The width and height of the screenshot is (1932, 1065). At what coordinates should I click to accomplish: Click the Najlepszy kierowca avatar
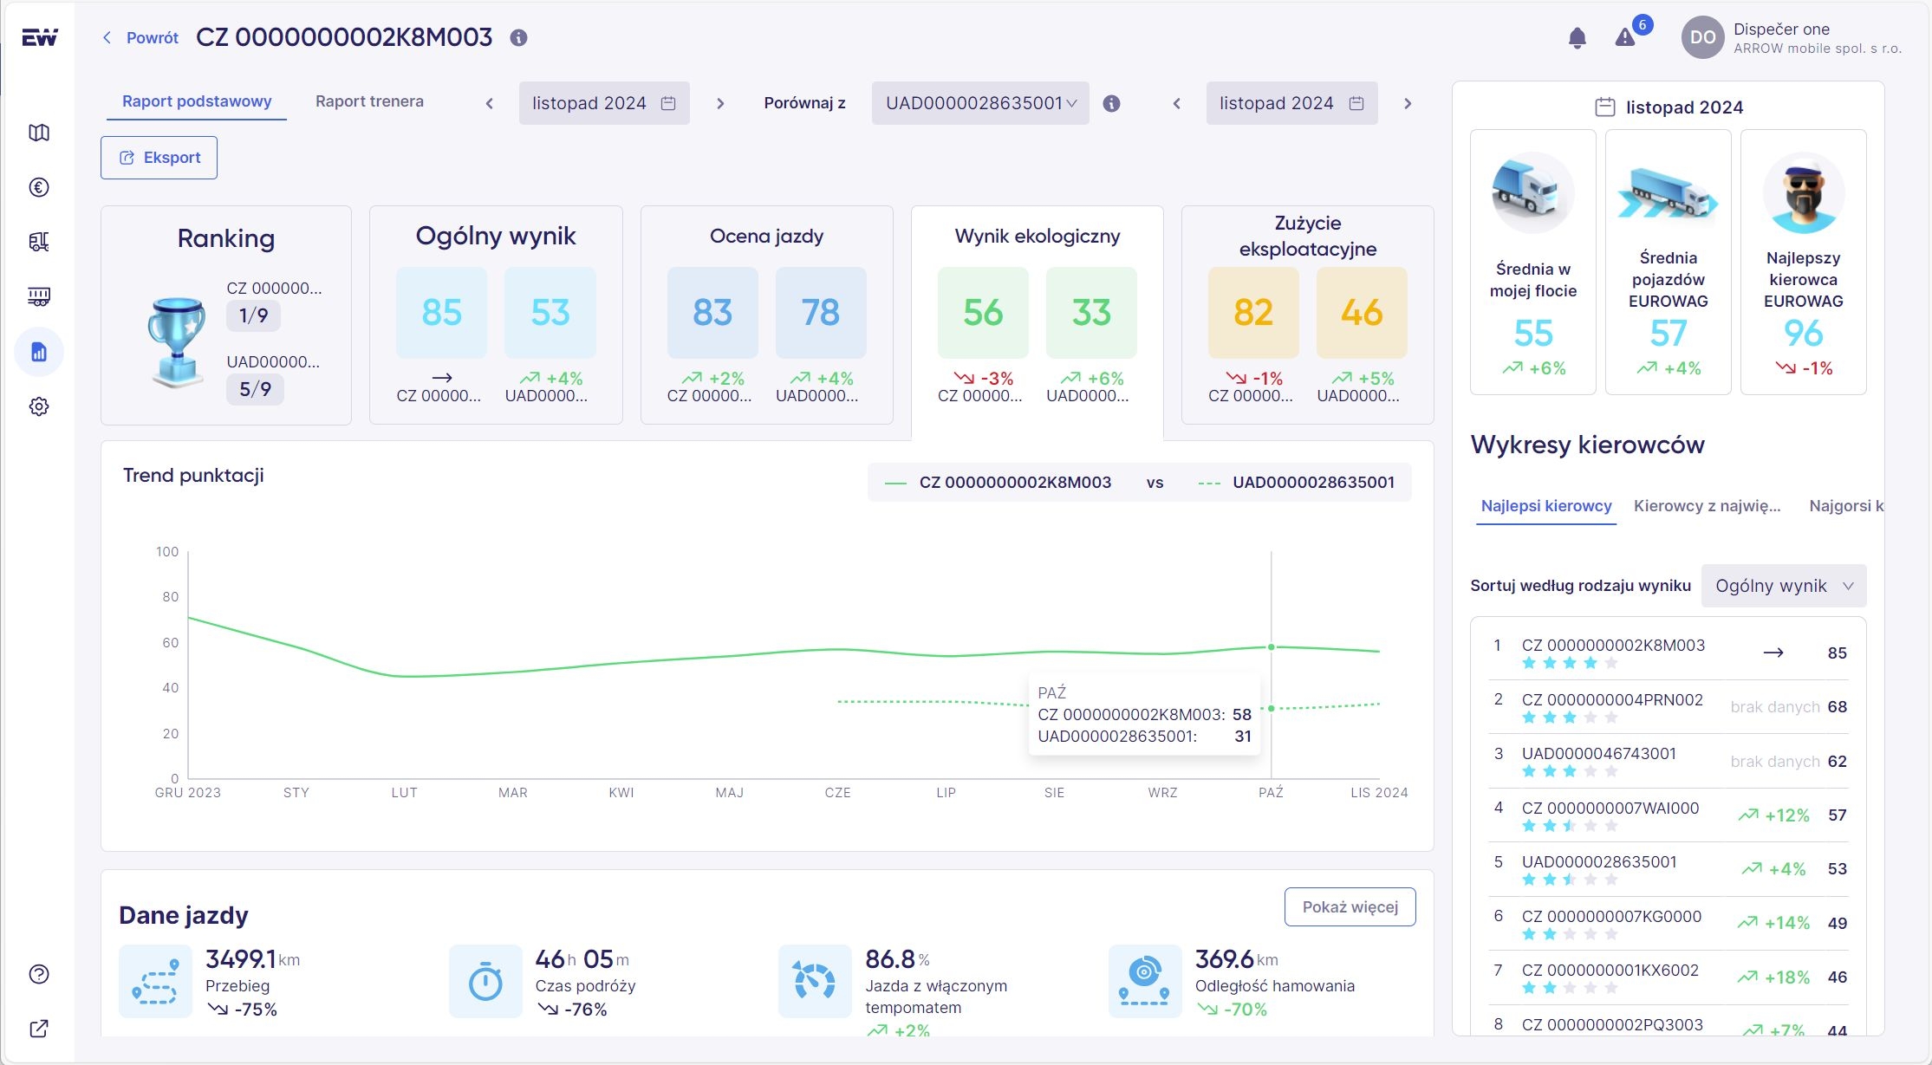pos(1803,193)
